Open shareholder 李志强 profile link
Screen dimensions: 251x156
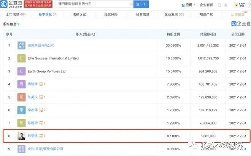[x=33, y=110]
